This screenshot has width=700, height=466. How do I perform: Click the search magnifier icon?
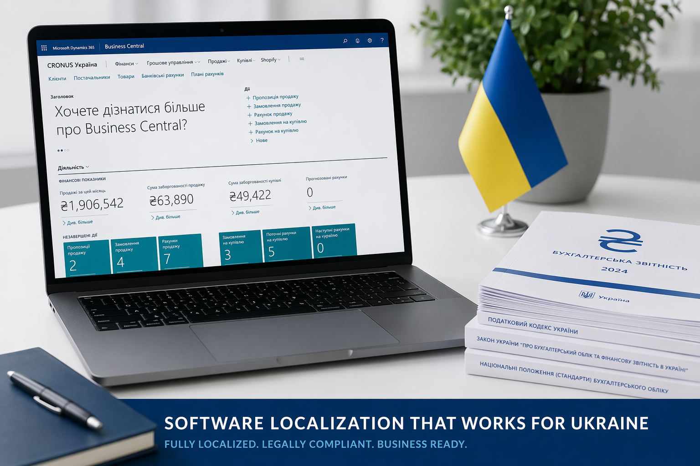click(x=345, y=41)
